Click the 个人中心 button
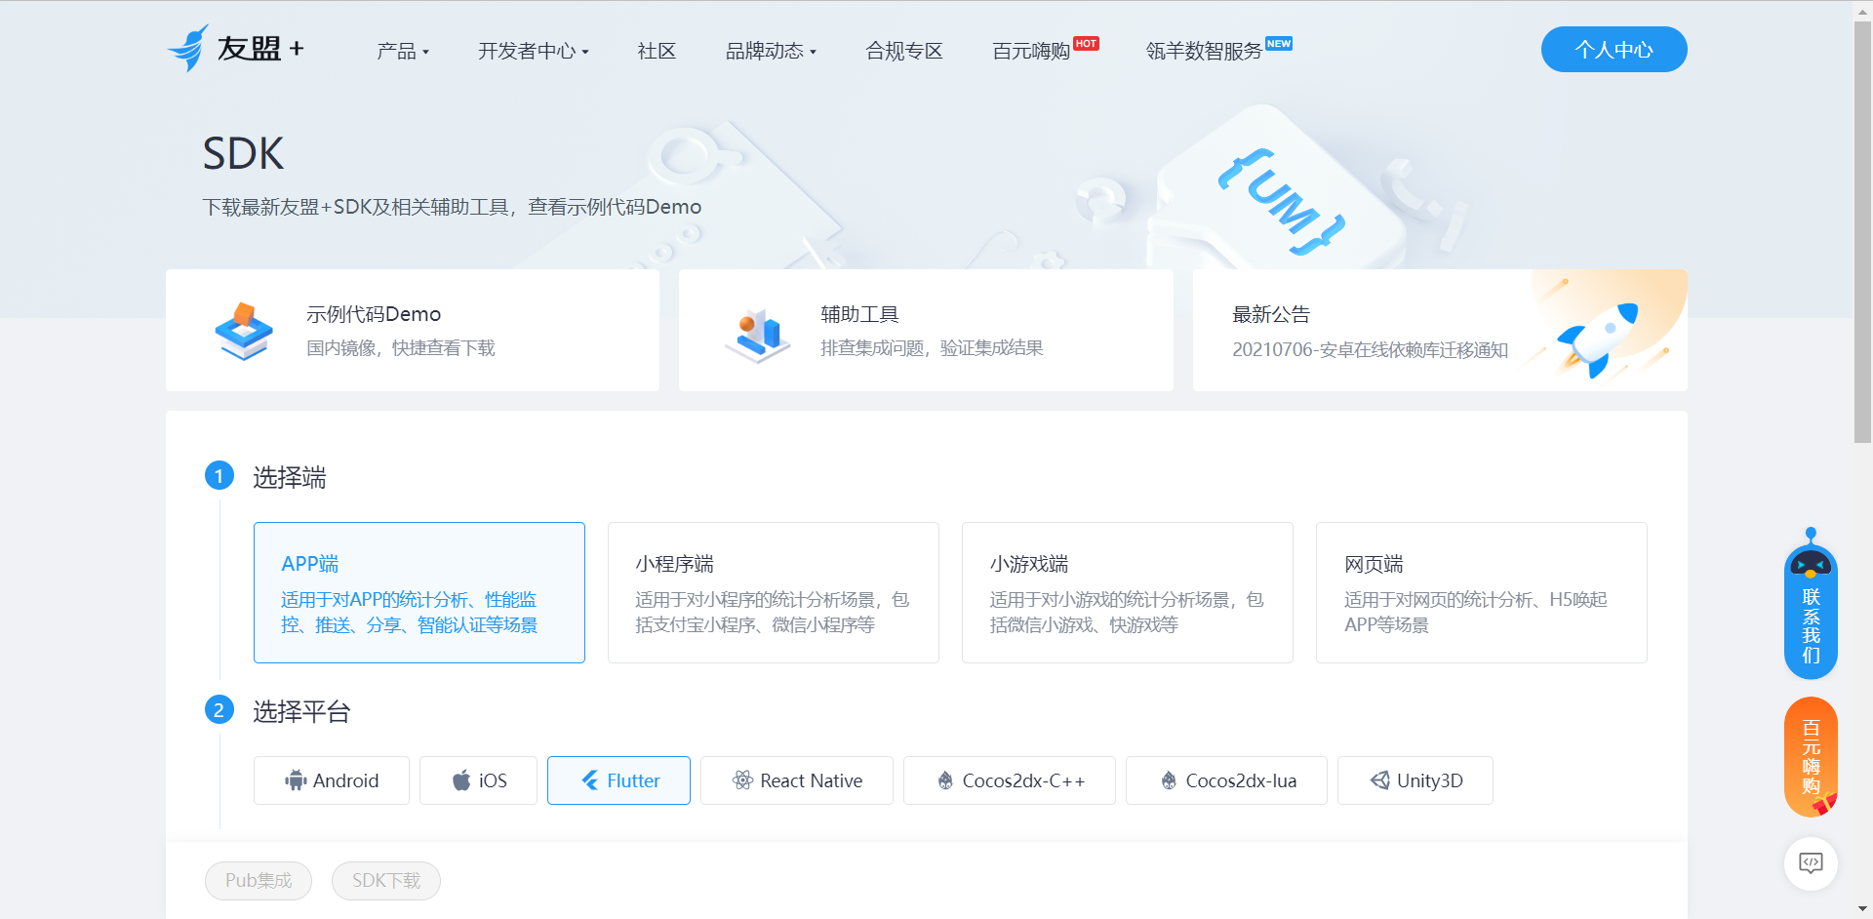The height and width of the screenshot is (919, 1873). click(x=1613, y=49)
